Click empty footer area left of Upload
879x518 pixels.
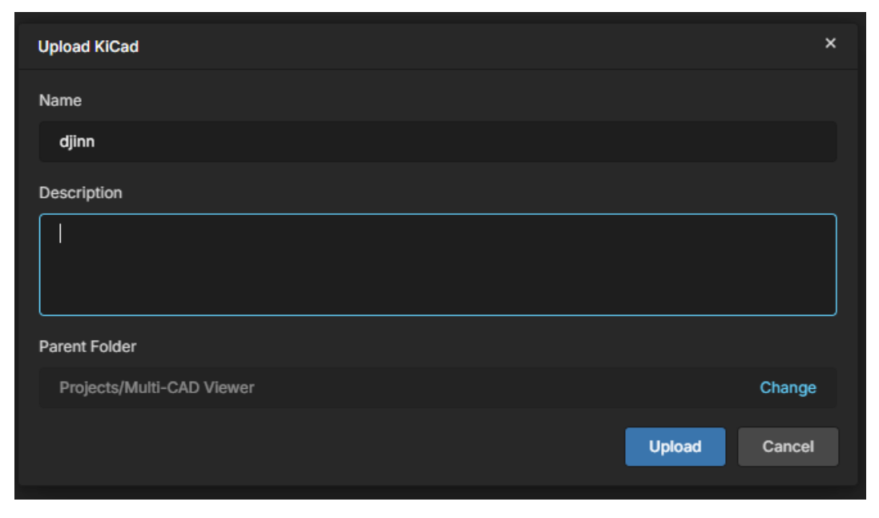pyautogui.click(x=321, y=447)
